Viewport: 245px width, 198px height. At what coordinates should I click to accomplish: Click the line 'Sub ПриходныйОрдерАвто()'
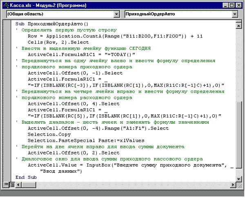[x=52, y=24]
